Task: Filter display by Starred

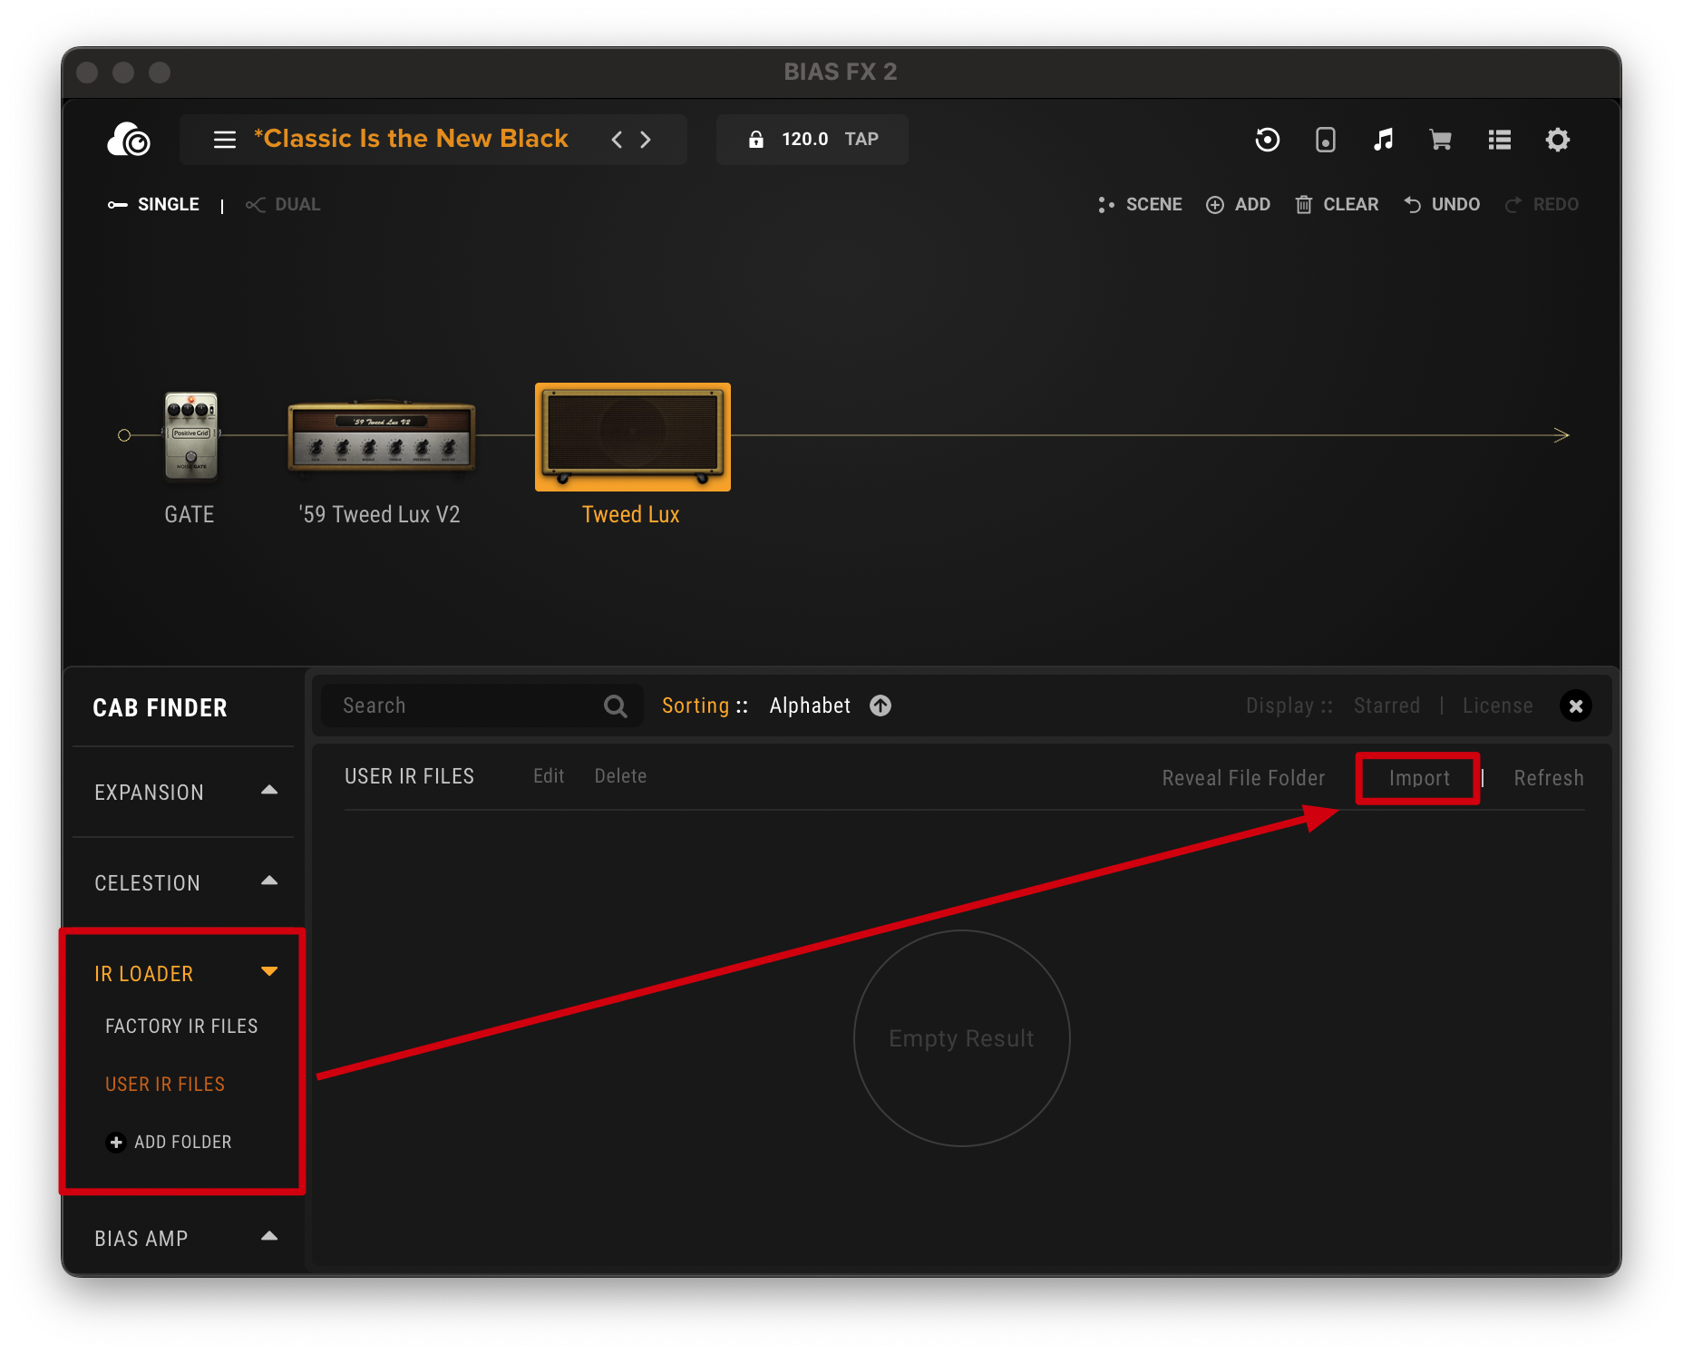Action: point(1386,706)
